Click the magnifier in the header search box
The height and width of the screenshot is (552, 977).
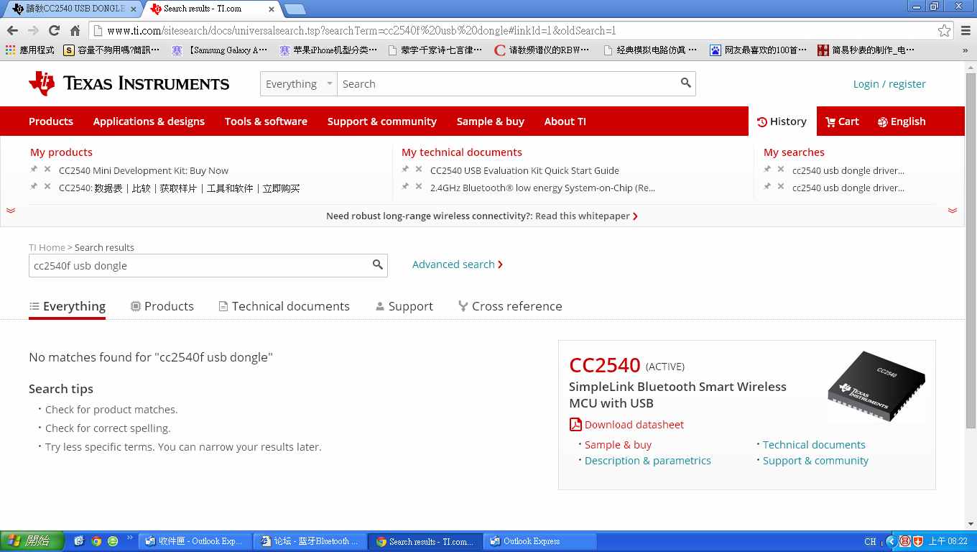[x=686, y=83]
